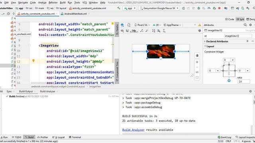Image resolution: width=255 pixels, height=143 pixels.
Task: Open the left margin dropdown in Constraint Widget
Action: pos(218,71)
